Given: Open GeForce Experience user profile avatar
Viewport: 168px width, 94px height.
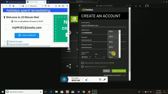Looking at the screenshot, I should [147, 6].
